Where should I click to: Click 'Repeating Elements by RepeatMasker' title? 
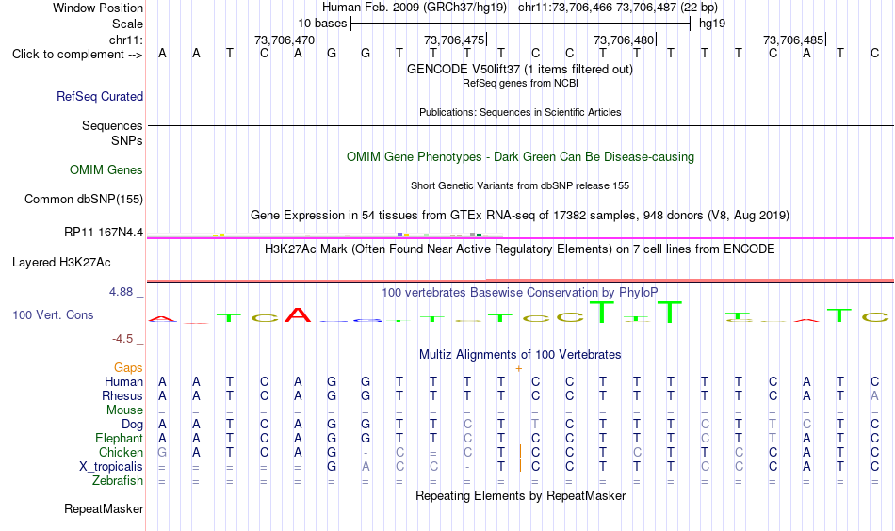[521, 495]
